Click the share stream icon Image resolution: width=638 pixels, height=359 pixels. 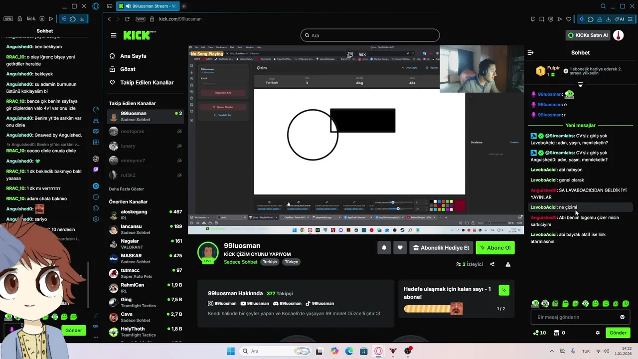point(492,264)
